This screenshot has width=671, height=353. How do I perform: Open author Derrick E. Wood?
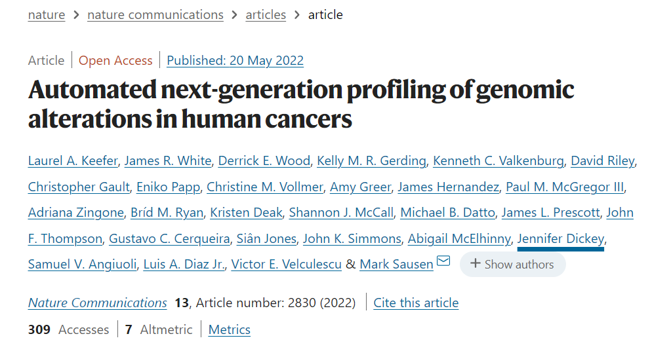pos(264,160)
